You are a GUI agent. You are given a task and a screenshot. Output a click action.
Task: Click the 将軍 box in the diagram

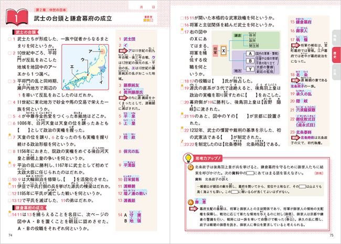pyautogui.click(x=215, y=51)
